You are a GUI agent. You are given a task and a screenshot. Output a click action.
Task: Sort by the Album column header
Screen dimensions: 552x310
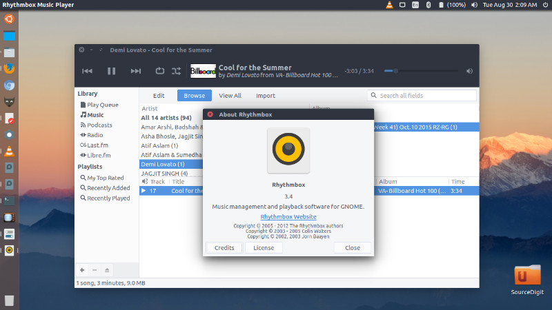point(388,182)
